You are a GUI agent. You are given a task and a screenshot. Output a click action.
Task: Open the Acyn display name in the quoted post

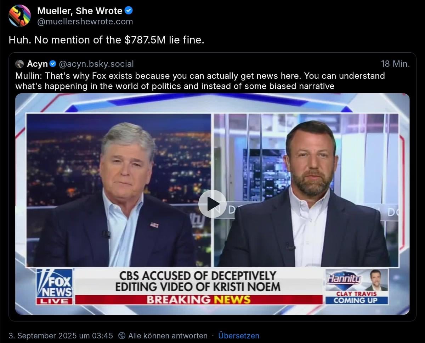pyautogui.click(x=37, y=64)
